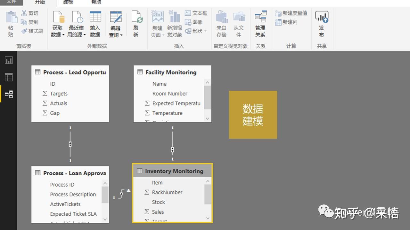410x230 pixels.
Task: Select the Process - Loan Approva table header
Action: pyautogui.click(x=70, y=173)
